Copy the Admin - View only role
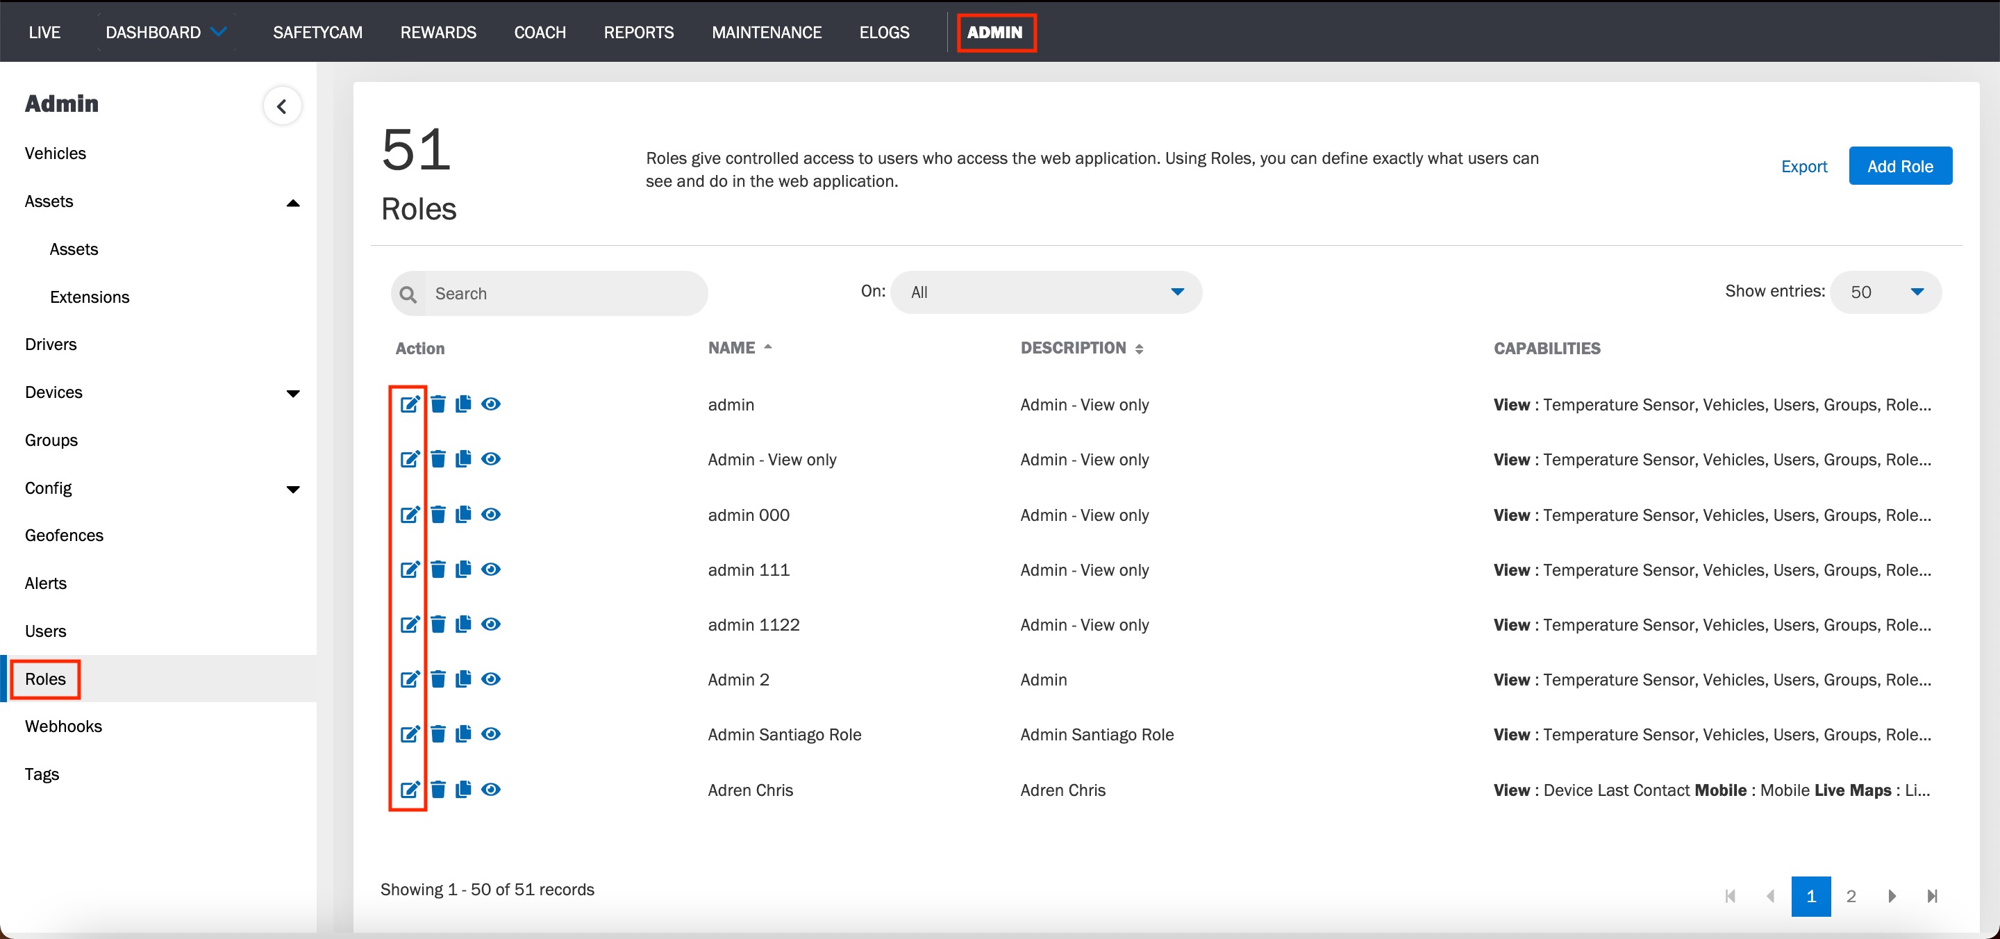The height and width of the screenshot is (939, 2000). click(463, 459)
